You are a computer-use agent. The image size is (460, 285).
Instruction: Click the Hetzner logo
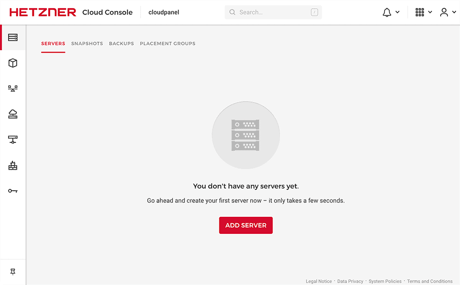pos(42,12)
